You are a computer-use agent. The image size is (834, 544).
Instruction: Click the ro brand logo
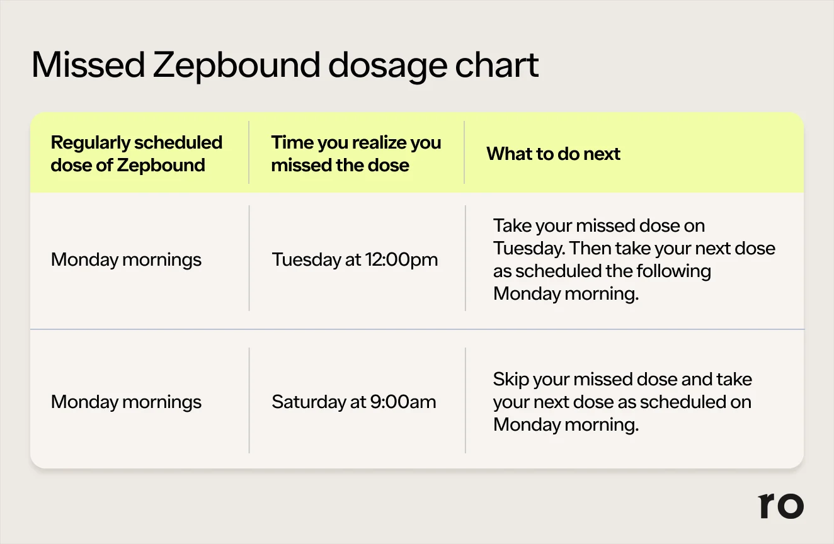(780, 505)
